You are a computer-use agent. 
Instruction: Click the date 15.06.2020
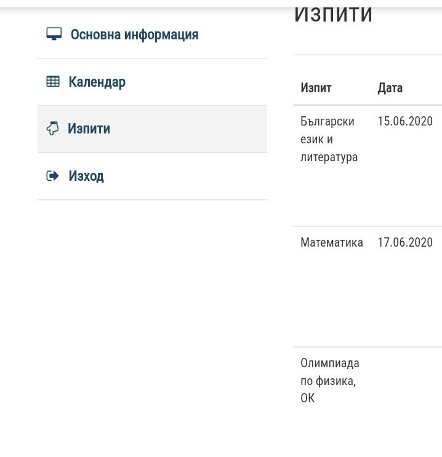(x=404, y=121)
